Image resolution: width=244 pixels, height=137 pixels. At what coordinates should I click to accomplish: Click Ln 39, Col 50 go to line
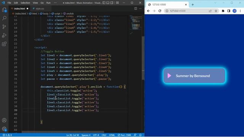click(72, 135)
